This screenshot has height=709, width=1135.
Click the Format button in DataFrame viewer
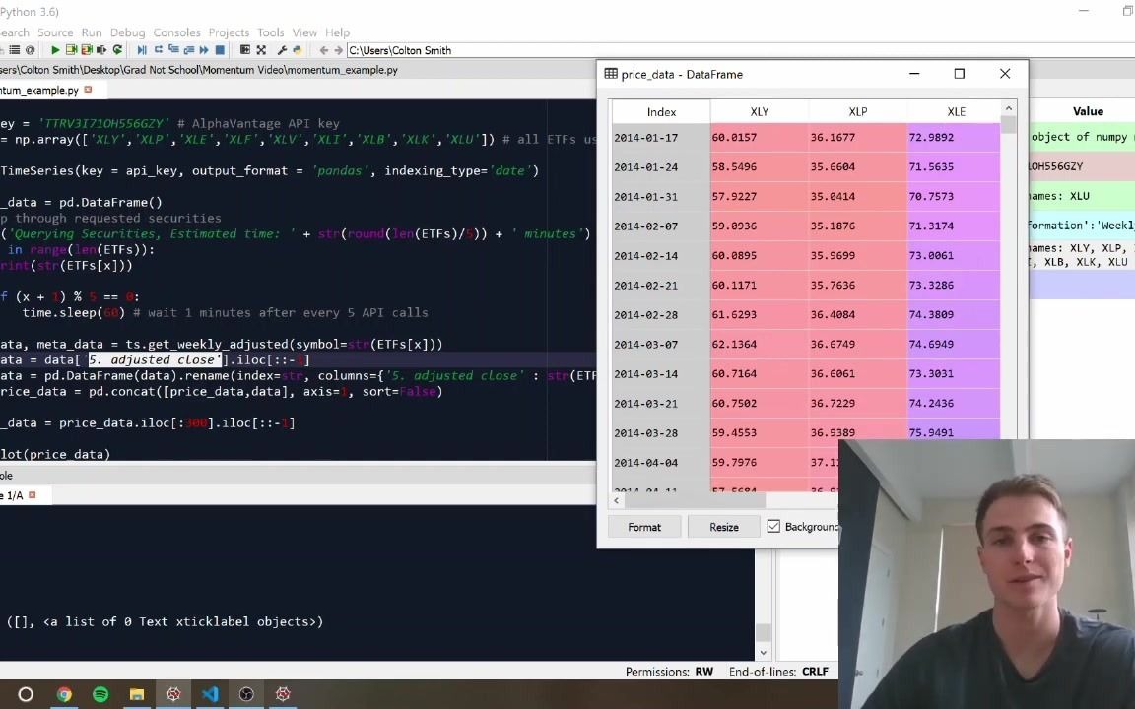click(643, 527)
